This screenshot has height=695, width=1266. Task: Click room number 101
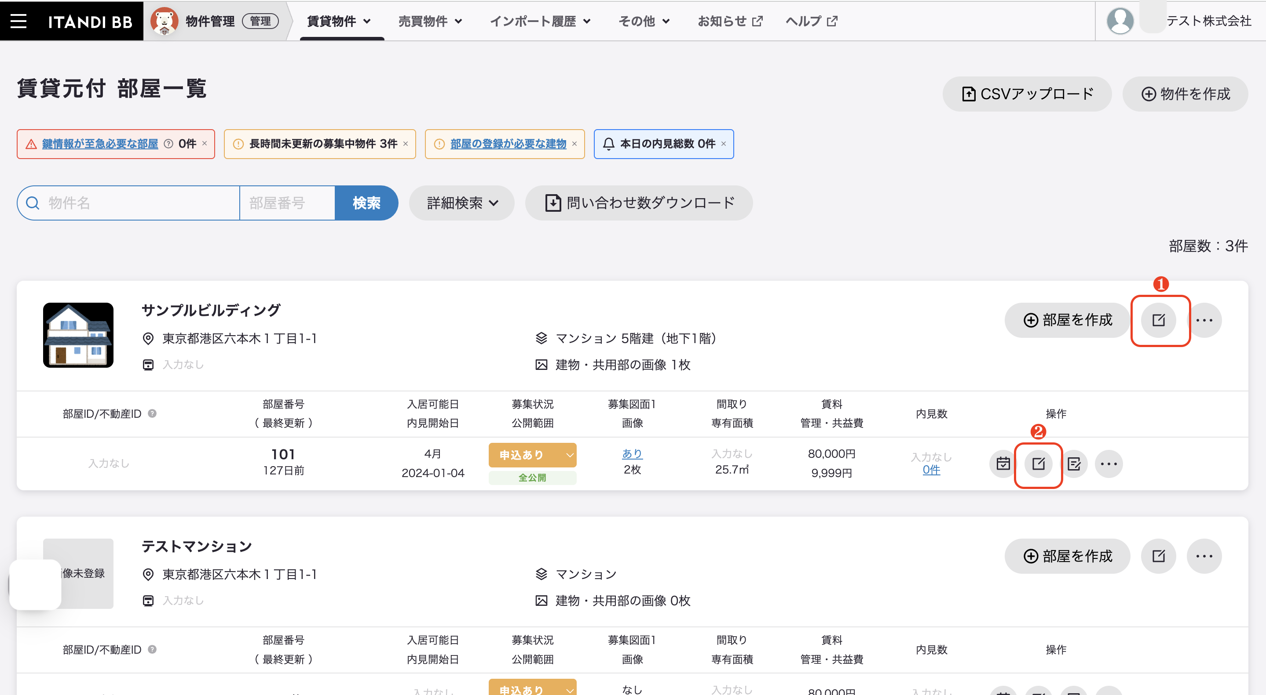click(x=283, y=454)
